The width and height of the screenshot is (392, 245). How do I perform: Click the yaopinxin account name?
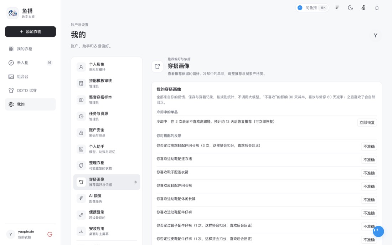tap(26, 231)
